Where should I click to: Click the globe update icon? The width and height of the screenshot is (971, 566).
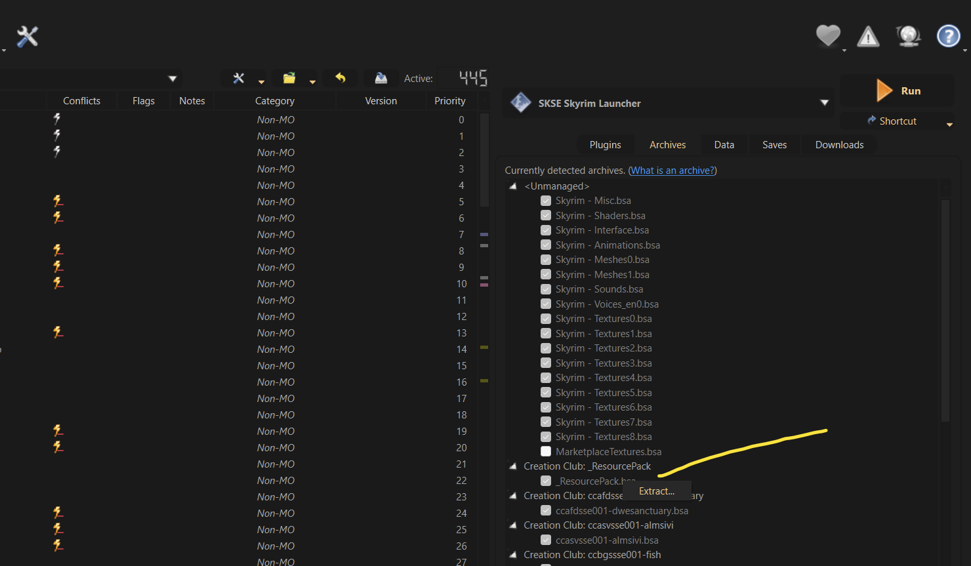[x=908, y=36]
